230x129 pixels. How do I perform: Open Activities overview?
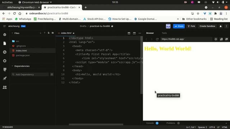pos(7,2)
